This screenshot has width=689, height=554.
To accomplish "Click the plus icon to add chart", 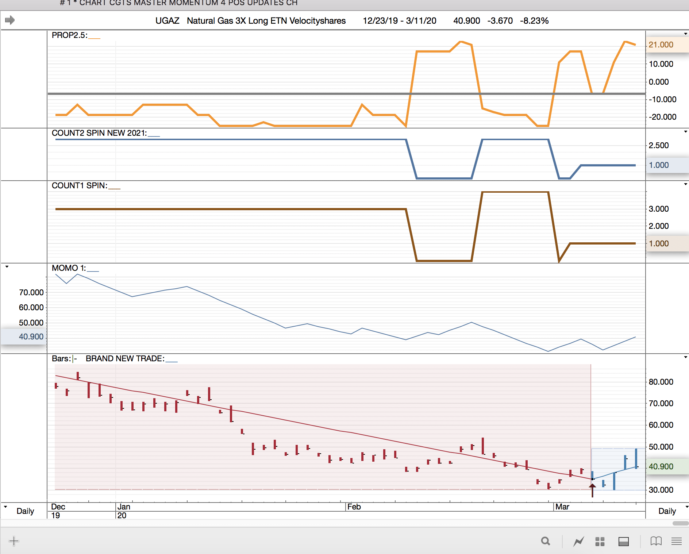I will [14, 541].
